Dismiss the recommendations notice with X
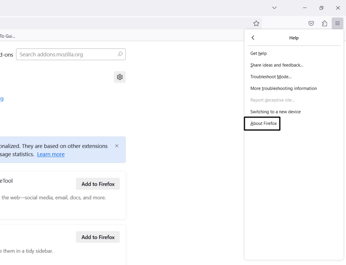 pos(117,146)
